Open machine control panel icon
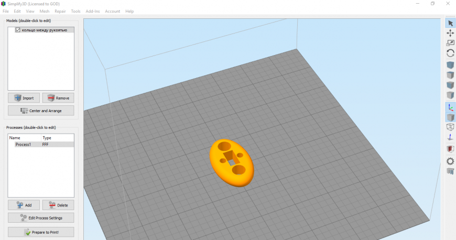456x240 pixels. coord(450,171)
